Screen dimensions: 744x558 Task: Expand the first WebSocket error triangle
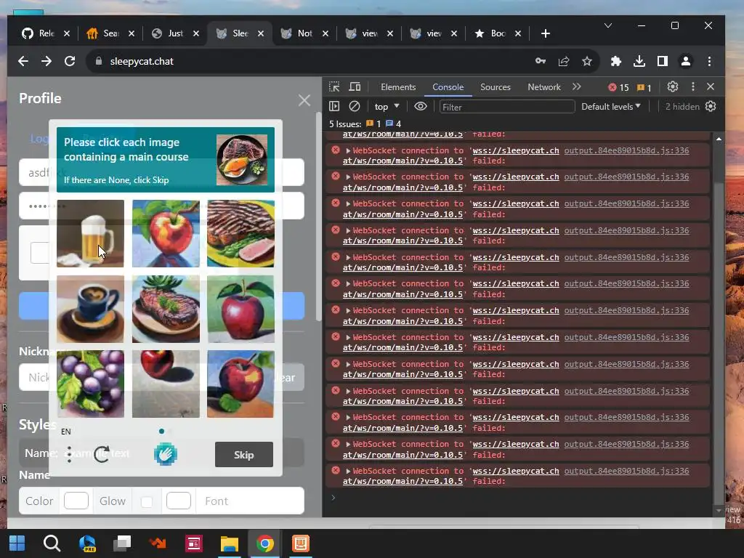(x=348, y=150)
